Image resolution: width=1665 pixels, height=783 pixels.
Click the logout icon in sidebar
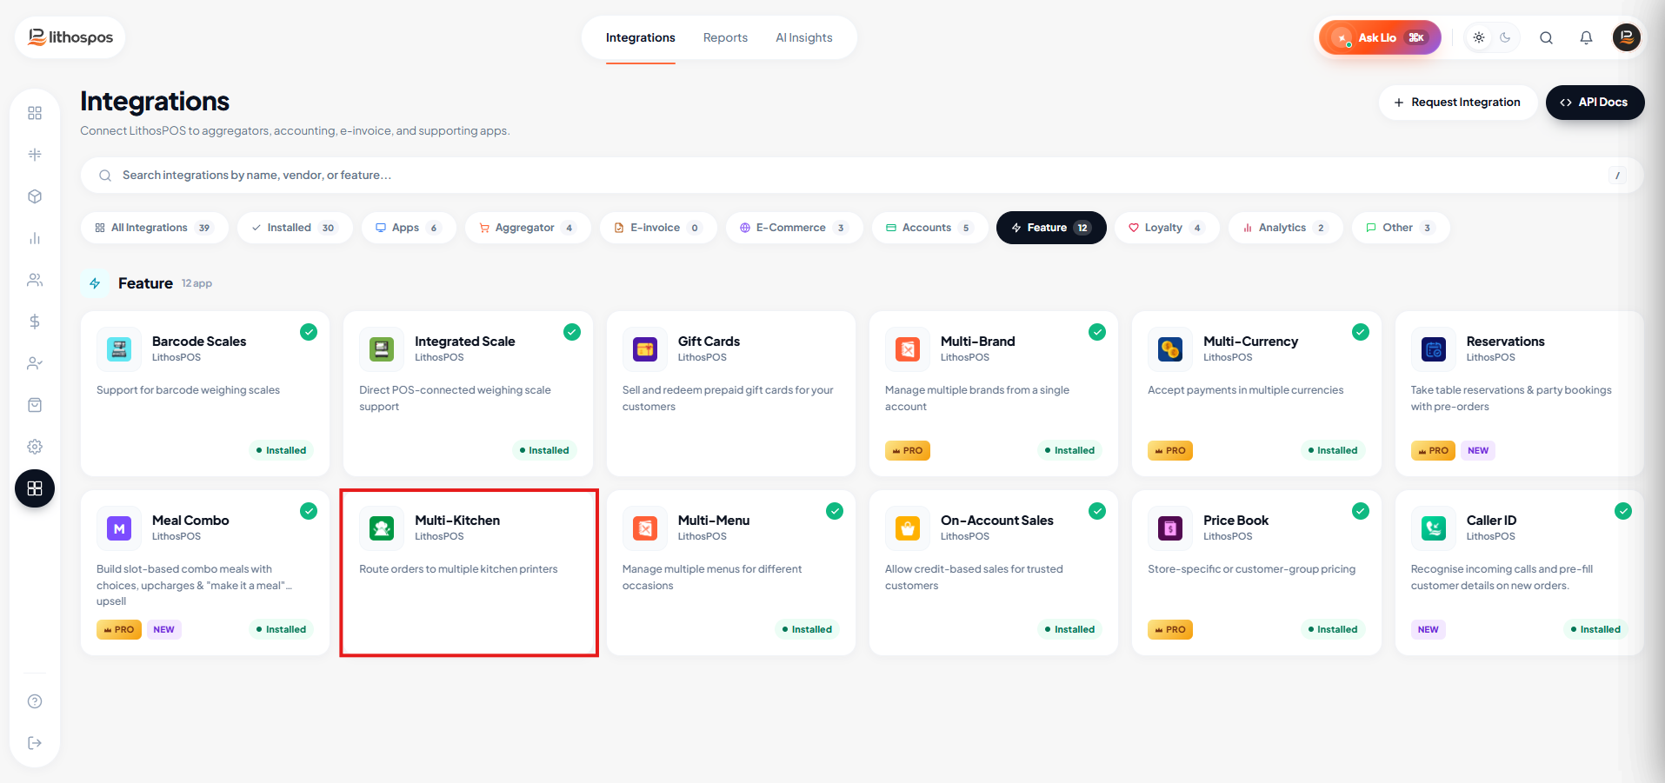click(x=35, y=743)
